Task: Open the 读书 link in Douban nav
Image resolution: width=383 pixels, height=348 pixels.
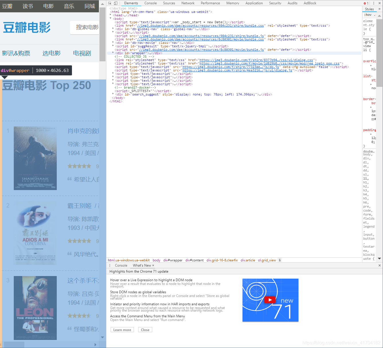Action: coord(28,6)
